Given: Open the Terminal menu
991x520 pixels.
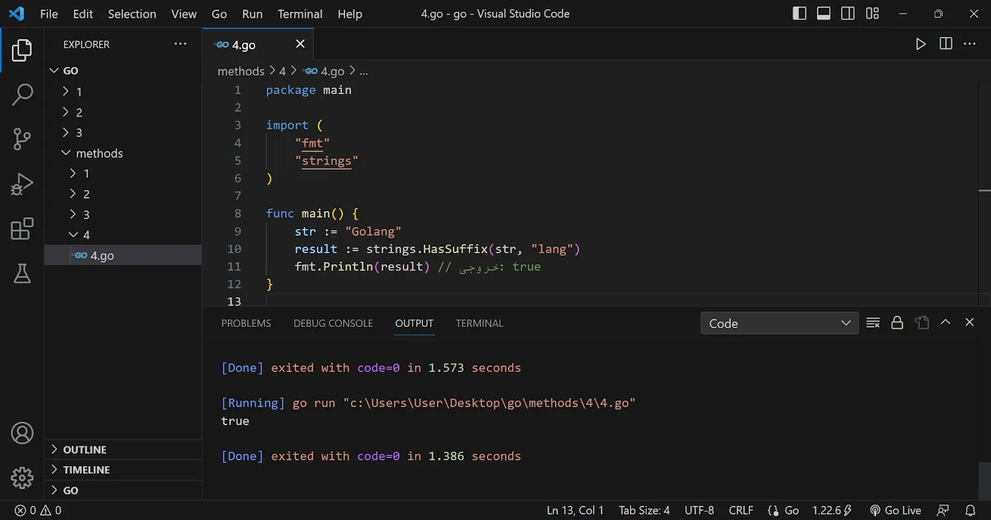Looking at the screenshot, I should pos(300,14).
